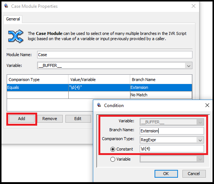Image resolution: width=214 pixels, height=184 pixels.
Task: Click the Add button
Action: click(22, 119)
